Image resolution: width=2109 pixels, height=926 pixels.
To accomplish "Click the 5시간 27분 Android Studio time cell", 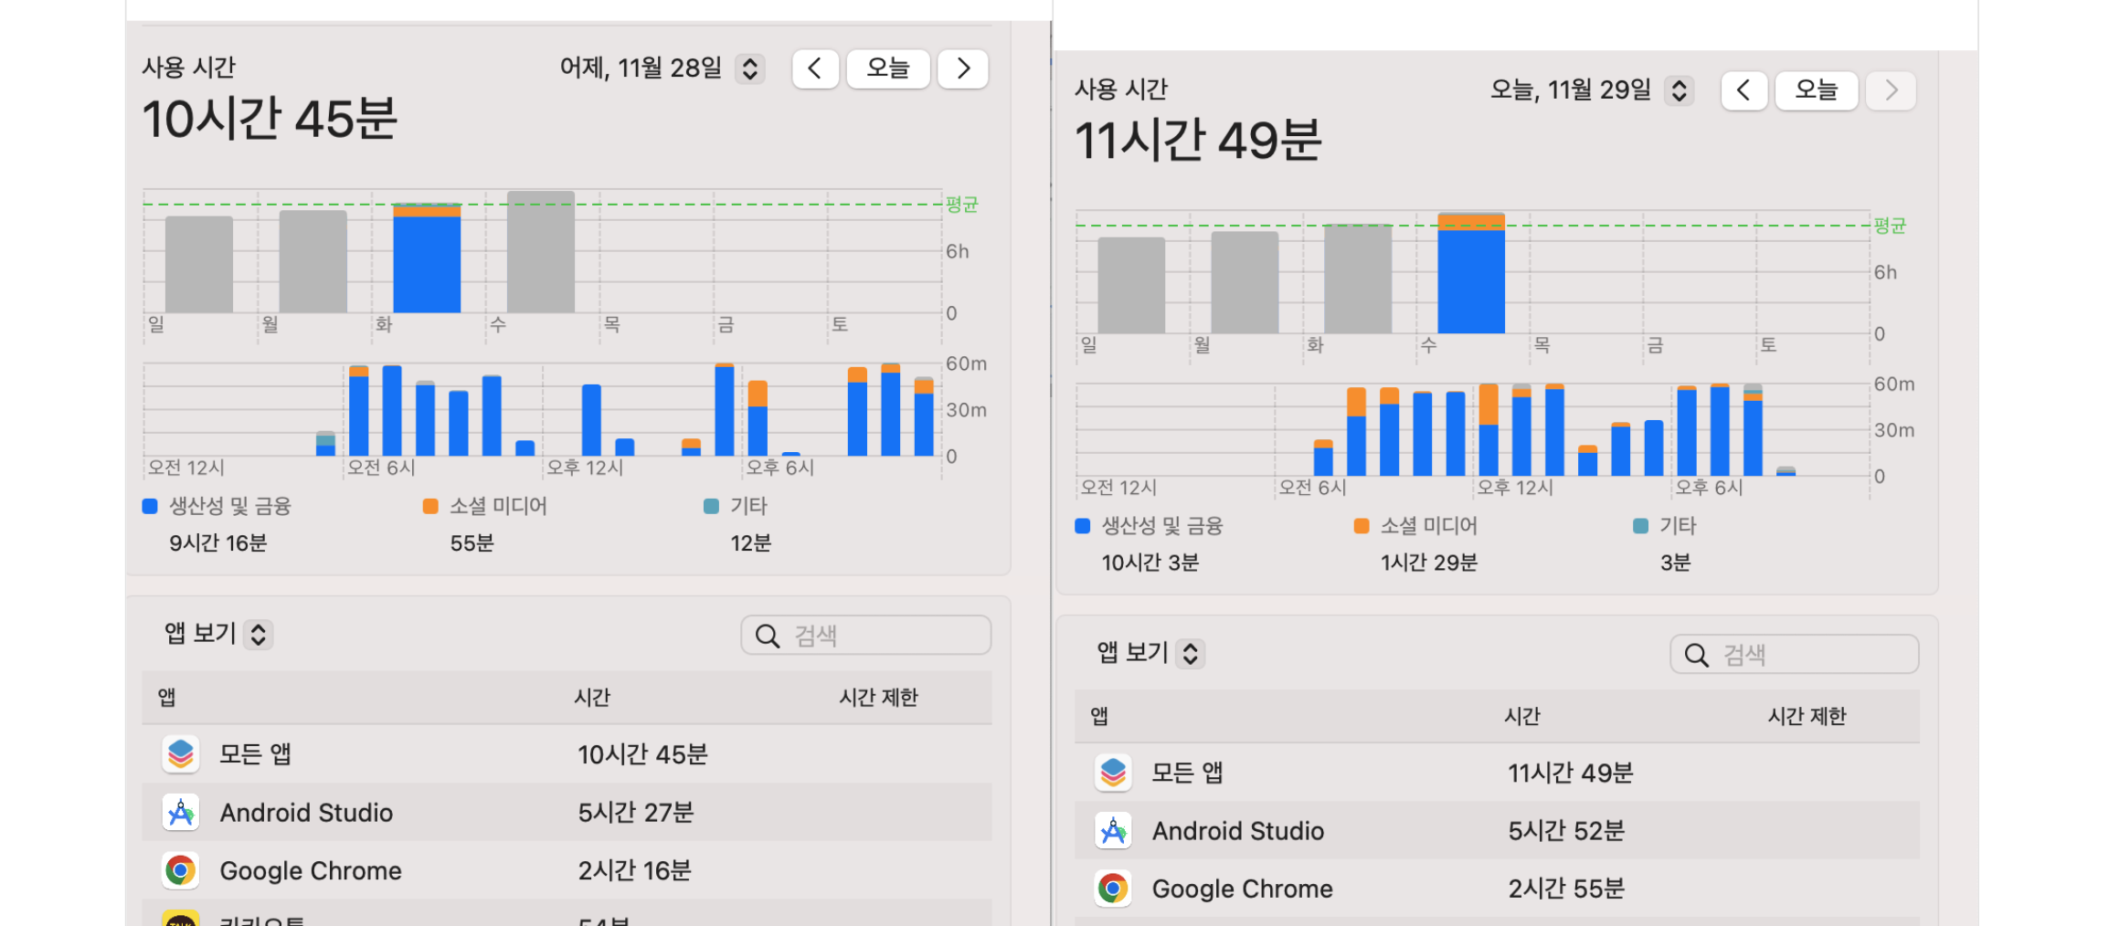I will [636, 812].
